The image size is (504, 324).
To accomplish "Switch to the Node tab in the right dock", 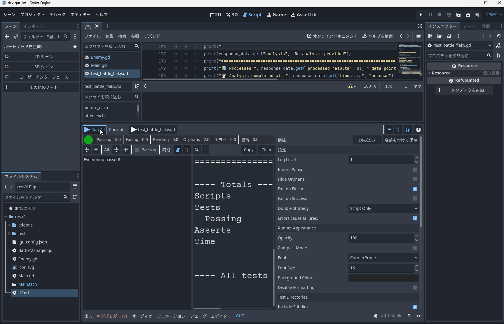I will click(x=469, y=26).
